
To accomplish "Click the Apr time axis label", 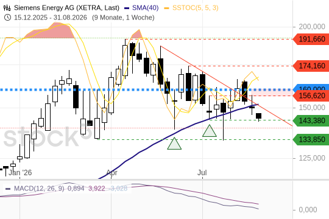I will click(112, 173).
